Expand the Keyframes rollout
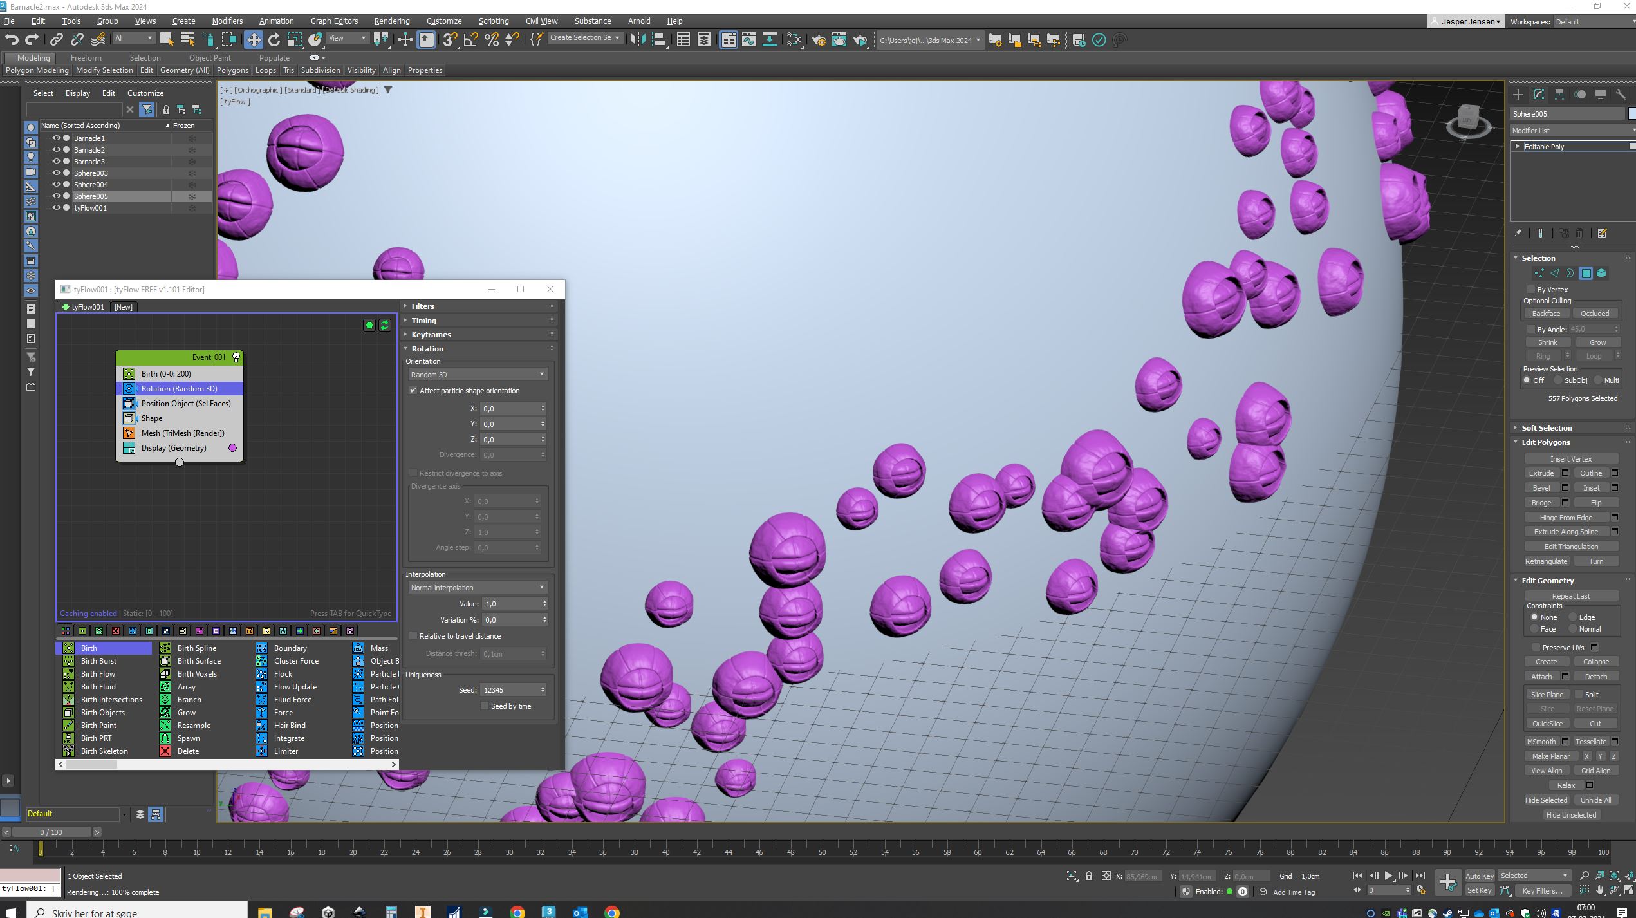This screenshot has height=918, width=1636. (x=431, y=335)
